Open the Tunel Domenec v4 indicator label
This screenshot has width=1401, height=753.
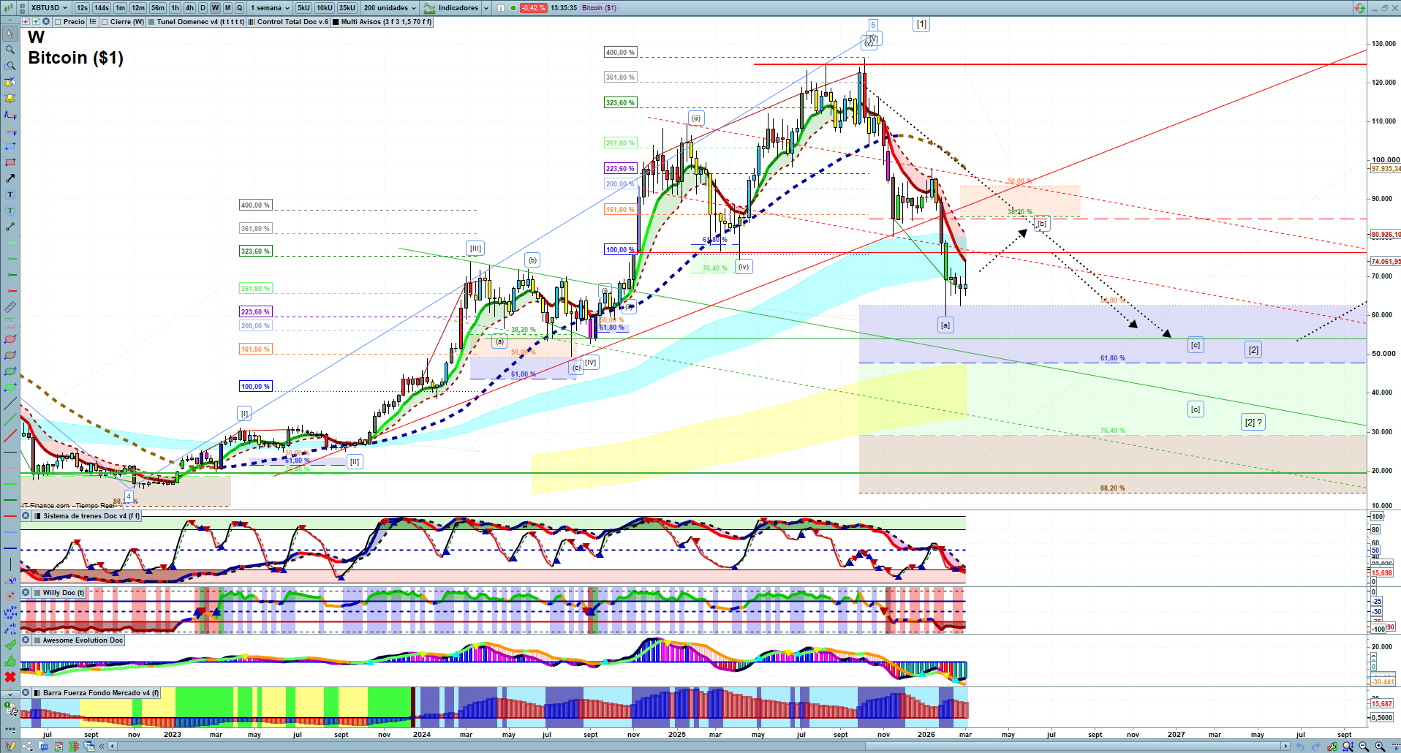pyautogui.click(x=195, y=22)
